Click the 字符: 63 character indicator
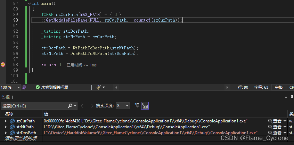The width and height of the screenshot is (294, 145). (x=261, y=87)
